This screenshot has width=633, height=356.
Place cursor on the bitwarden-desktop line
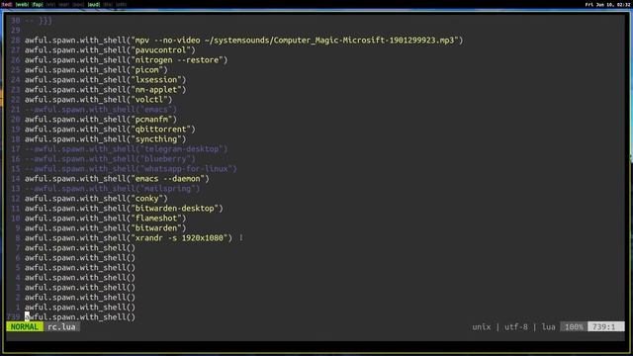pos(124,209)
